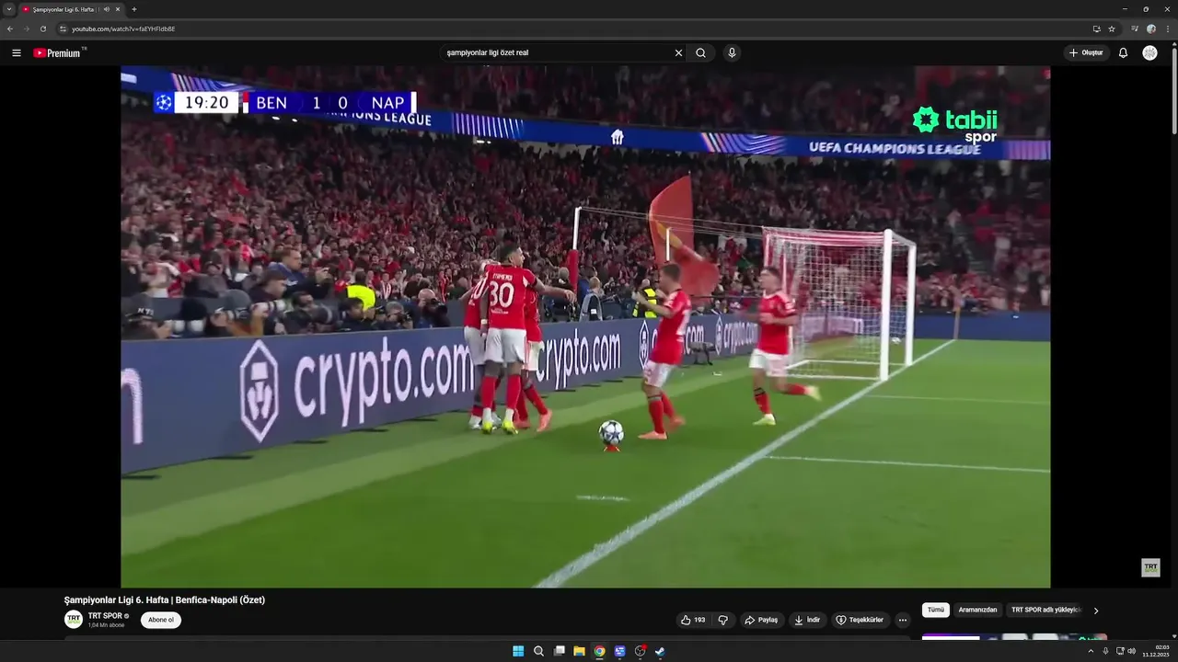Open the YouTube guide hamburger menu
This screenshot has width=1178, height=662.
click(16, 53)
